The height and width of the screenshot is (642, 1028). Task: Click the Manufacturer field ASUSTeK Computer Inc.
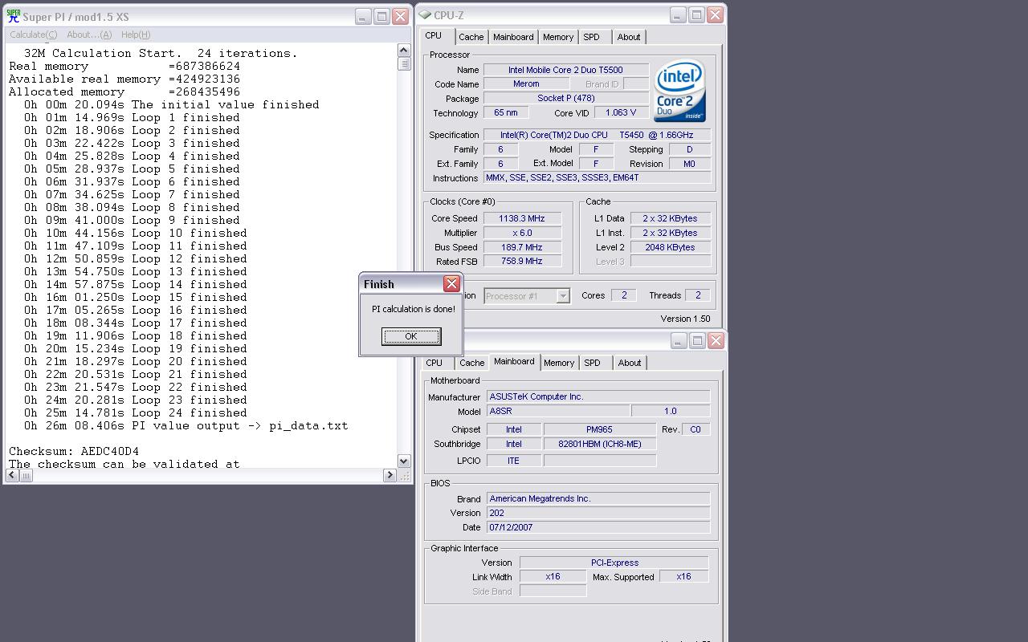pos(598,396)
